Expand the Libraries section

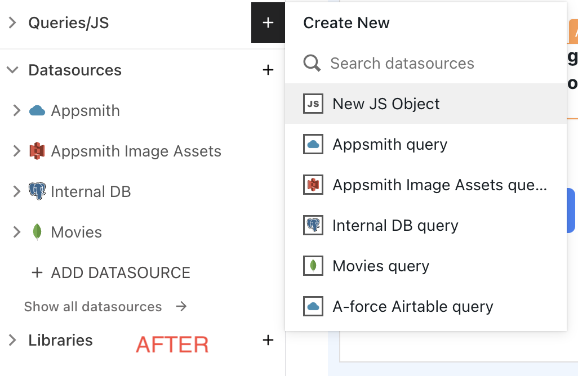[x=12, y=340]
